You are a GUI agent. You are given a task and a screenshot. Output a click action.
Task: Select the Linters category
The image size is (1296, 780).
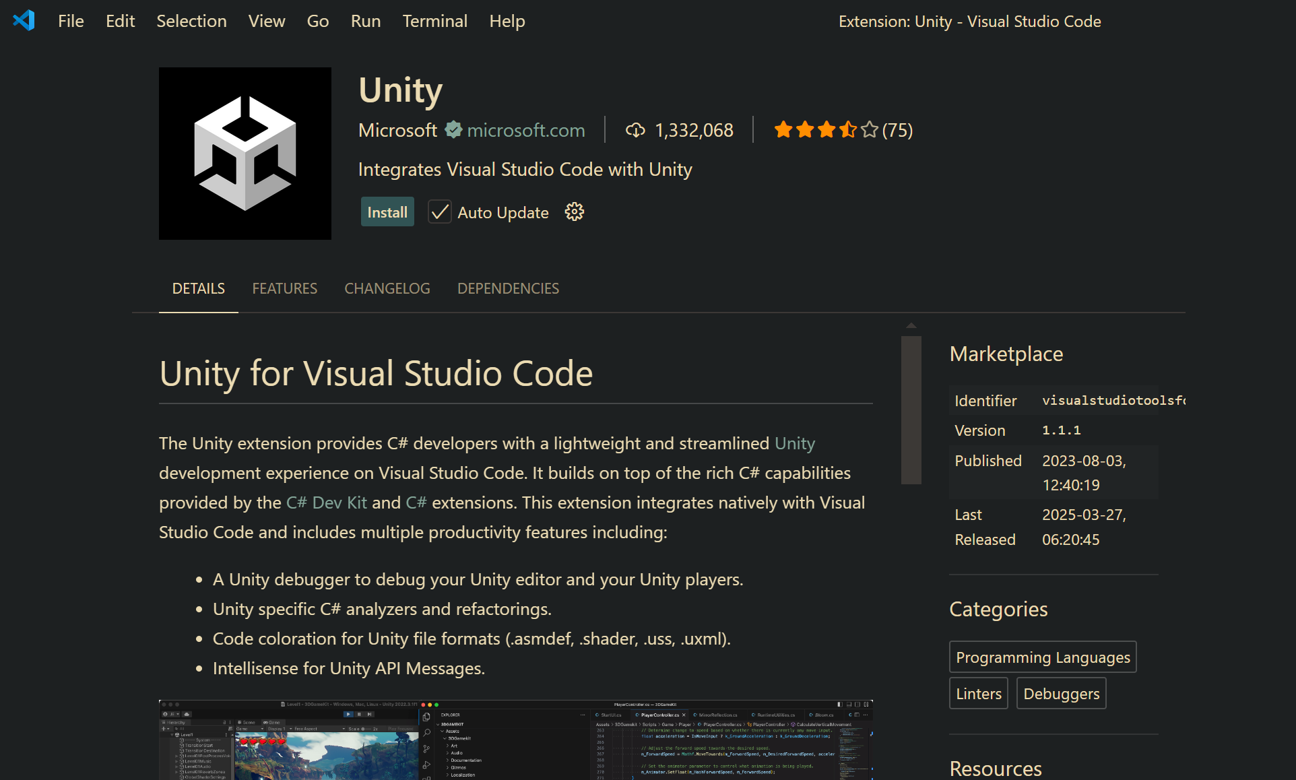coord(979,693)
